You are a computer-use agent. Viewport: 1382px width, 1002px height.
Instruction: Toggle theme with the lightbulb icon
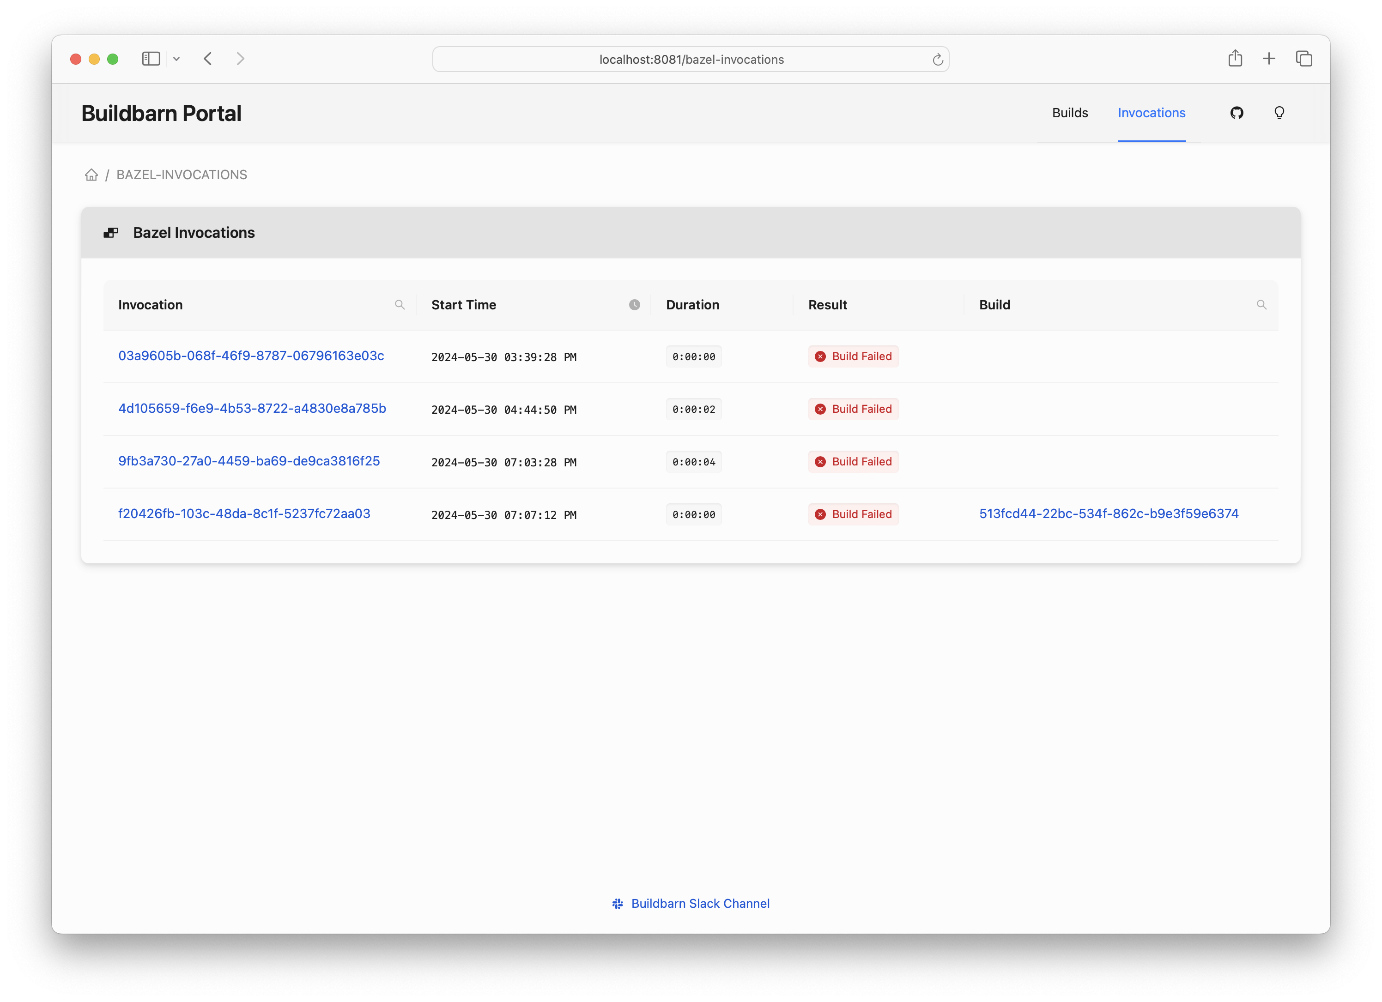pos(1279,113)
